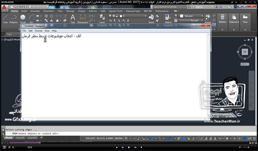Select the Mirror tool icon
This screenshot has width=258, height=151.
[x=52, y=20]
